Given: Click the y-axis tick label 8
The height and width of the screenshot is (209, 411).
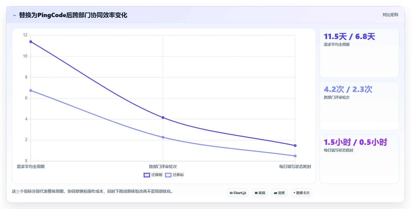Looking at the screenshot, I should click(x=26, y=77).
